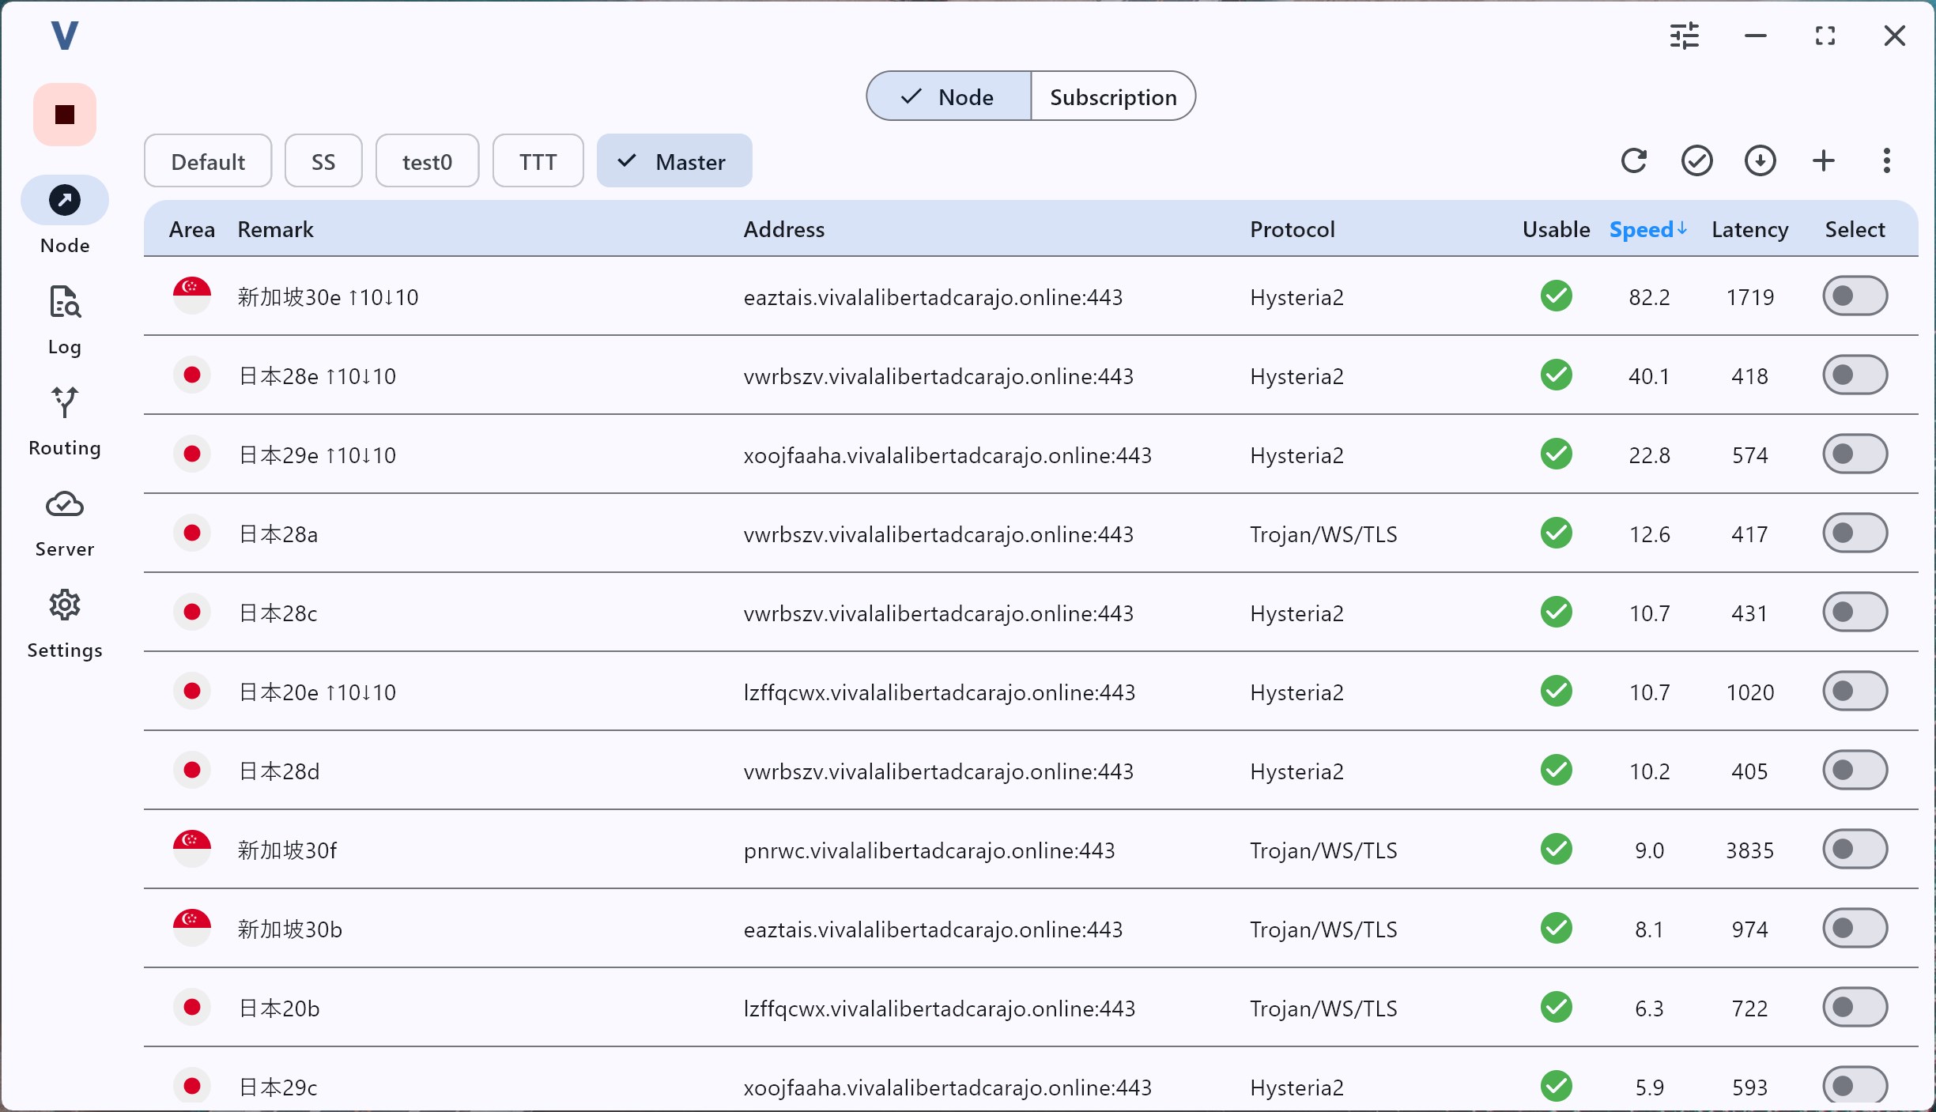
Task: Open the Routing page icon
Action: pyautogui.click(x=65, y=402)
